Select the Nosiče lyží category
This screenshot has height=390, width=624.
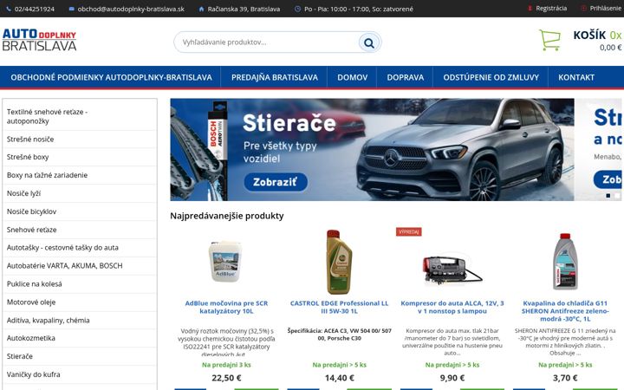[x=80, y=193]
